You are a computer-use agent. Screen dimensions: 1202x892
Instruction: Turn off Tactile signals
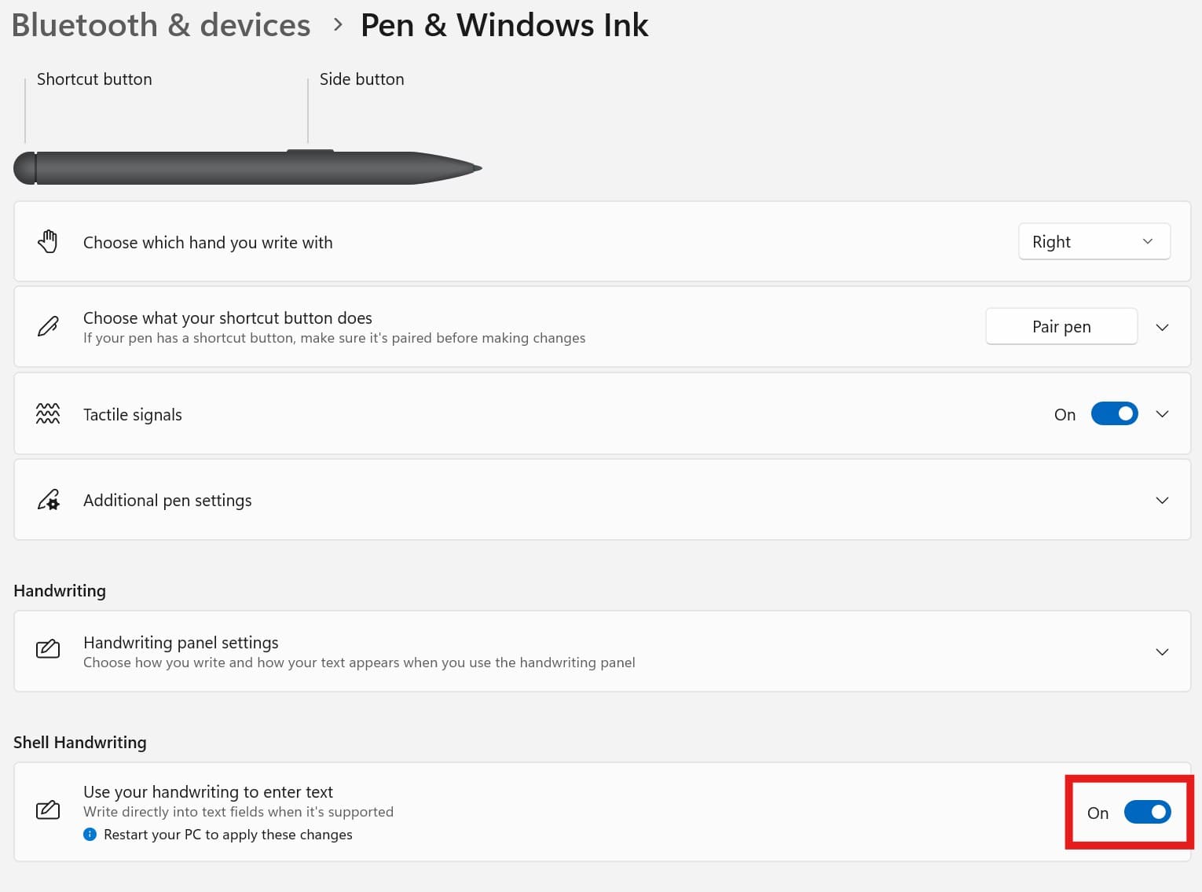coord(1114,413)
